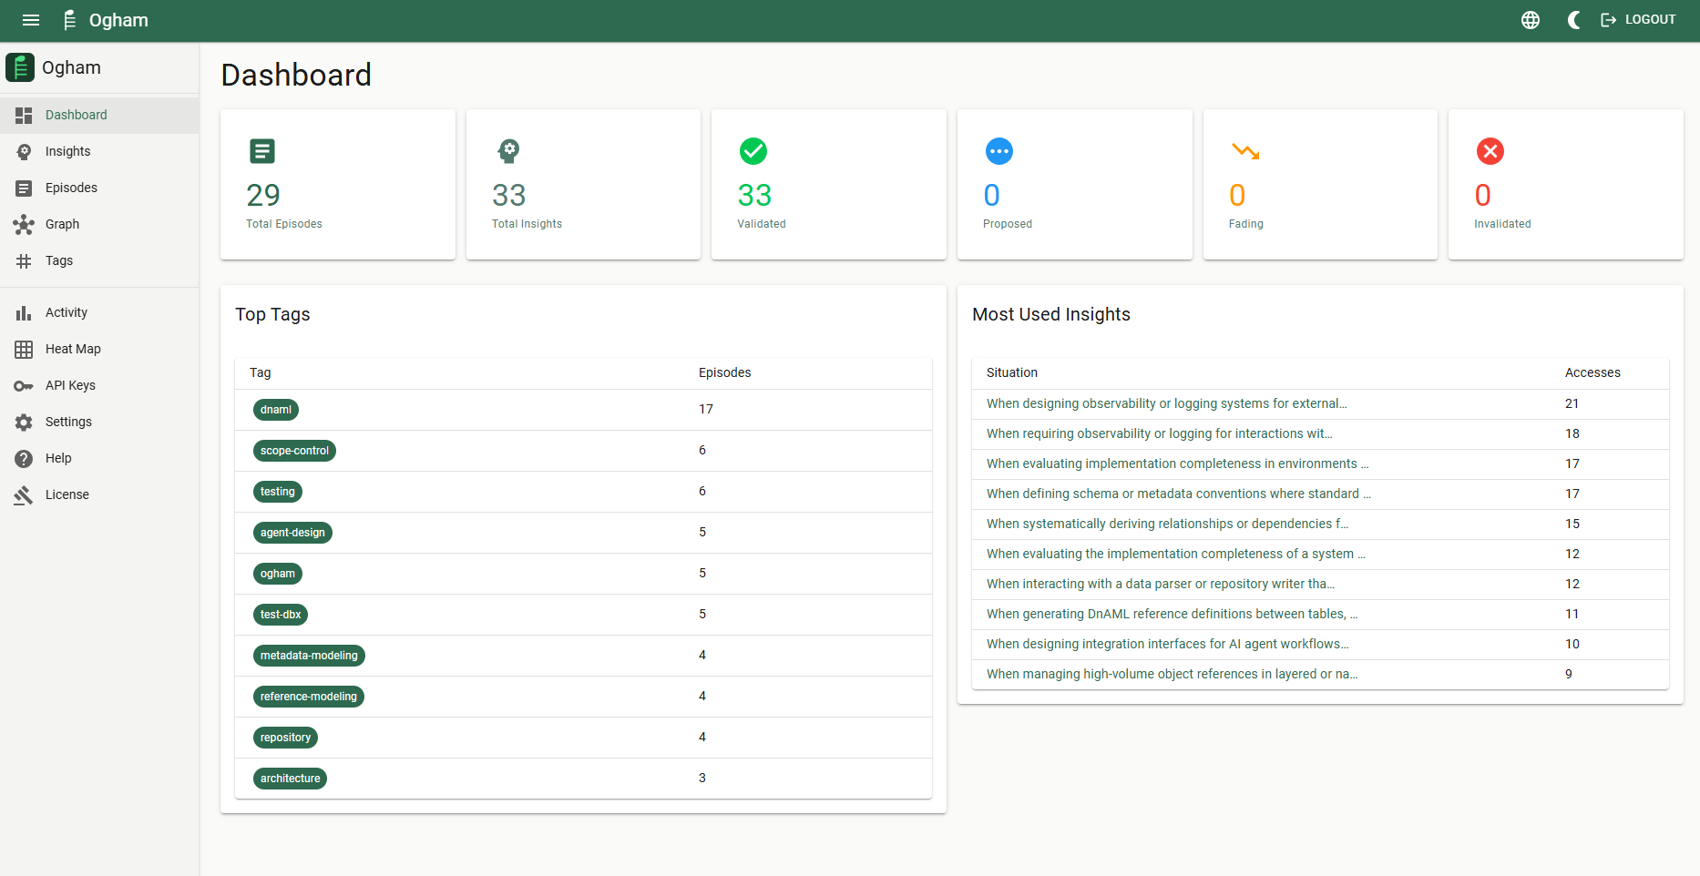
Task: Click the Heat Map grid icon
Action: (24, 349)
